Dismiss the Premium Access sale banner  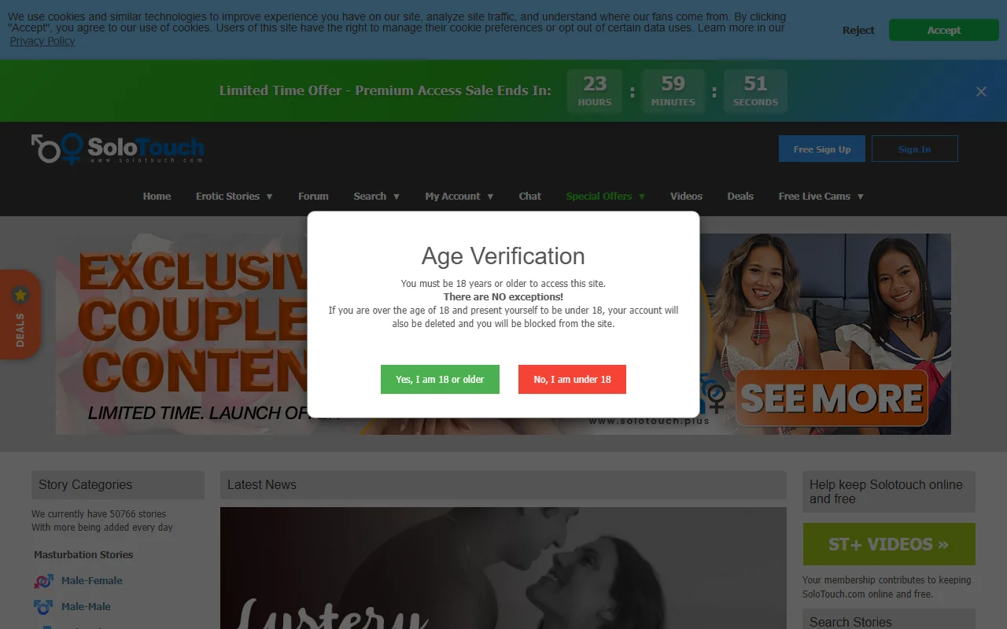point(981,91)
